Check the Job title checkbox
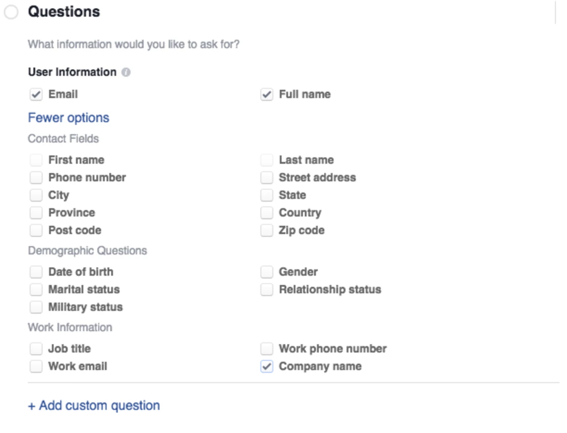 tap(36, 349)
